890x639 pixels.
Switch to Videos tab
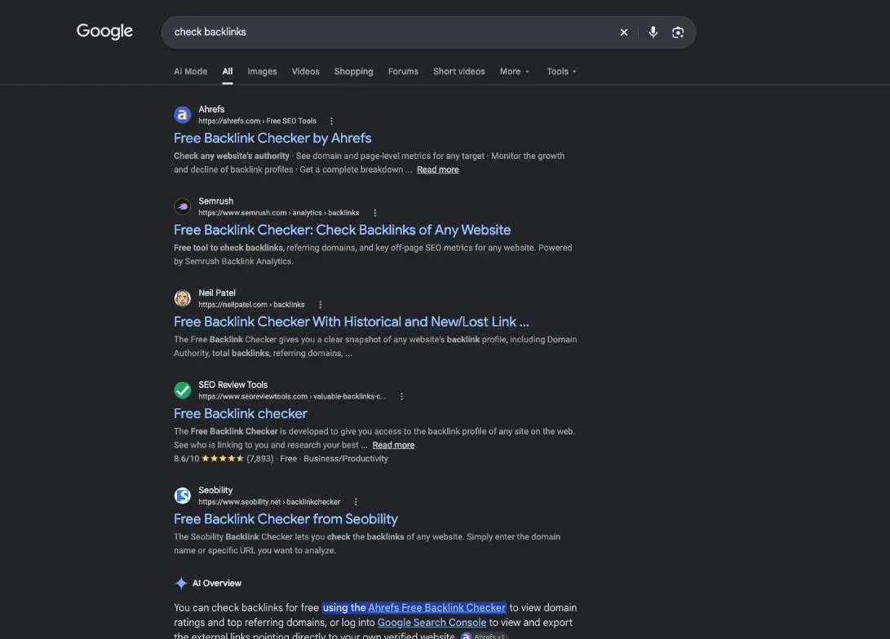pos(305,72)
